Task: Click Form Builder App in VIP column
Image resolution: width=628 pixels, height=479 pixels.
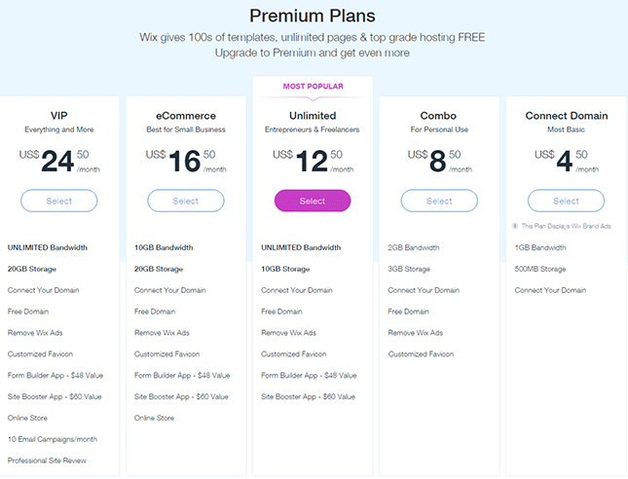Action: coord(55,376)
